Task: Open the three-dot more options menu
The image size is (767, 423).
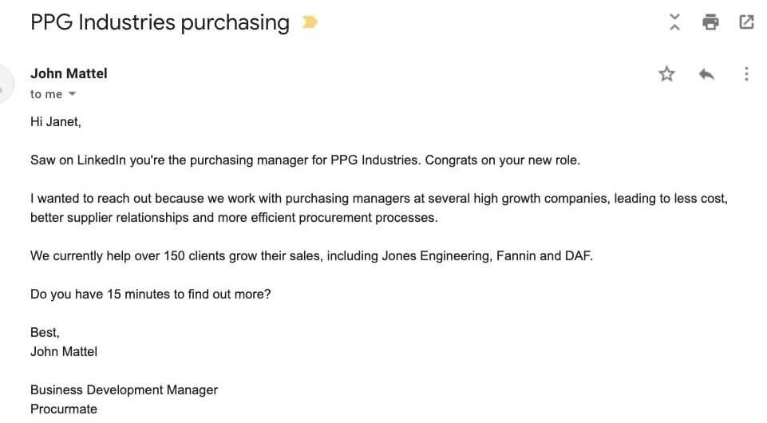Action: [746, 74]
